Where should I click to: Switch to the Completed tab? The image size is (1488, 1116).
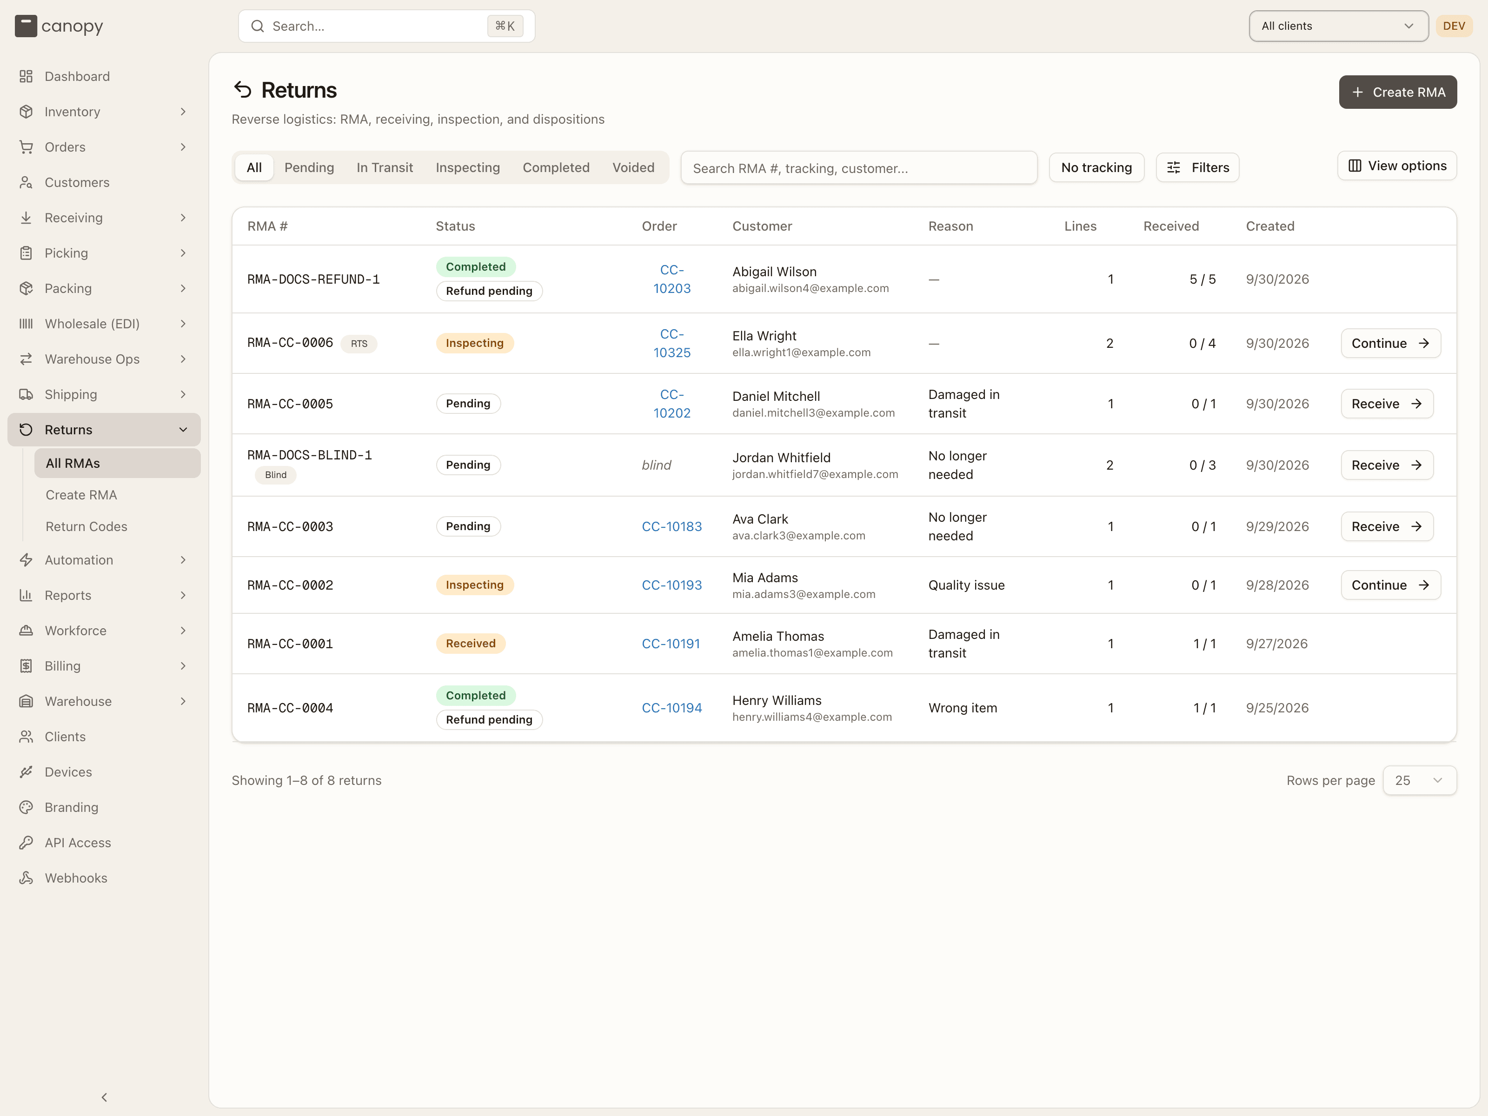[x=556, y=167]
